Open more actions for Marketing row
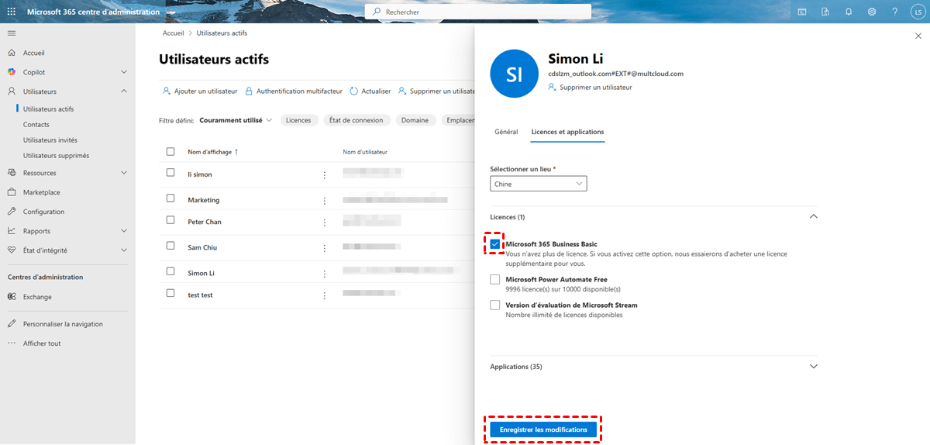The image size is (930, 445). (x=325, y=201)
